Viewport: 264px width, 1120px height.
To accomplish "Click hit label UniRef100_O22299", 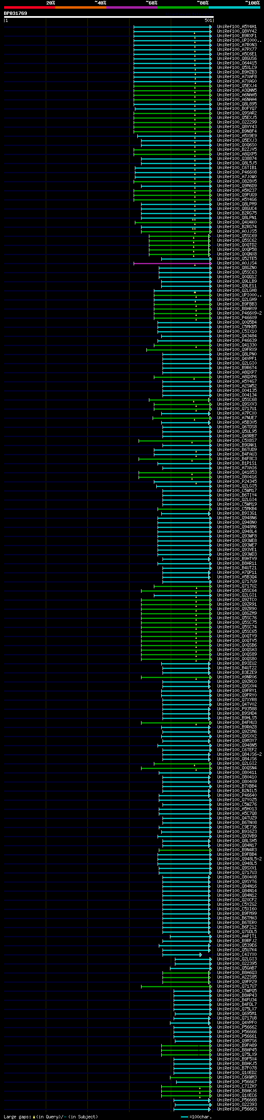I will point(237,123).
